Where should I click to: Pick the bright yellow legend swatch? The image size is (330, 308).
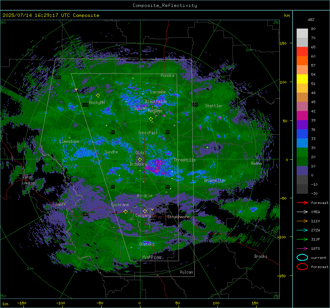[x=302, y=79]
